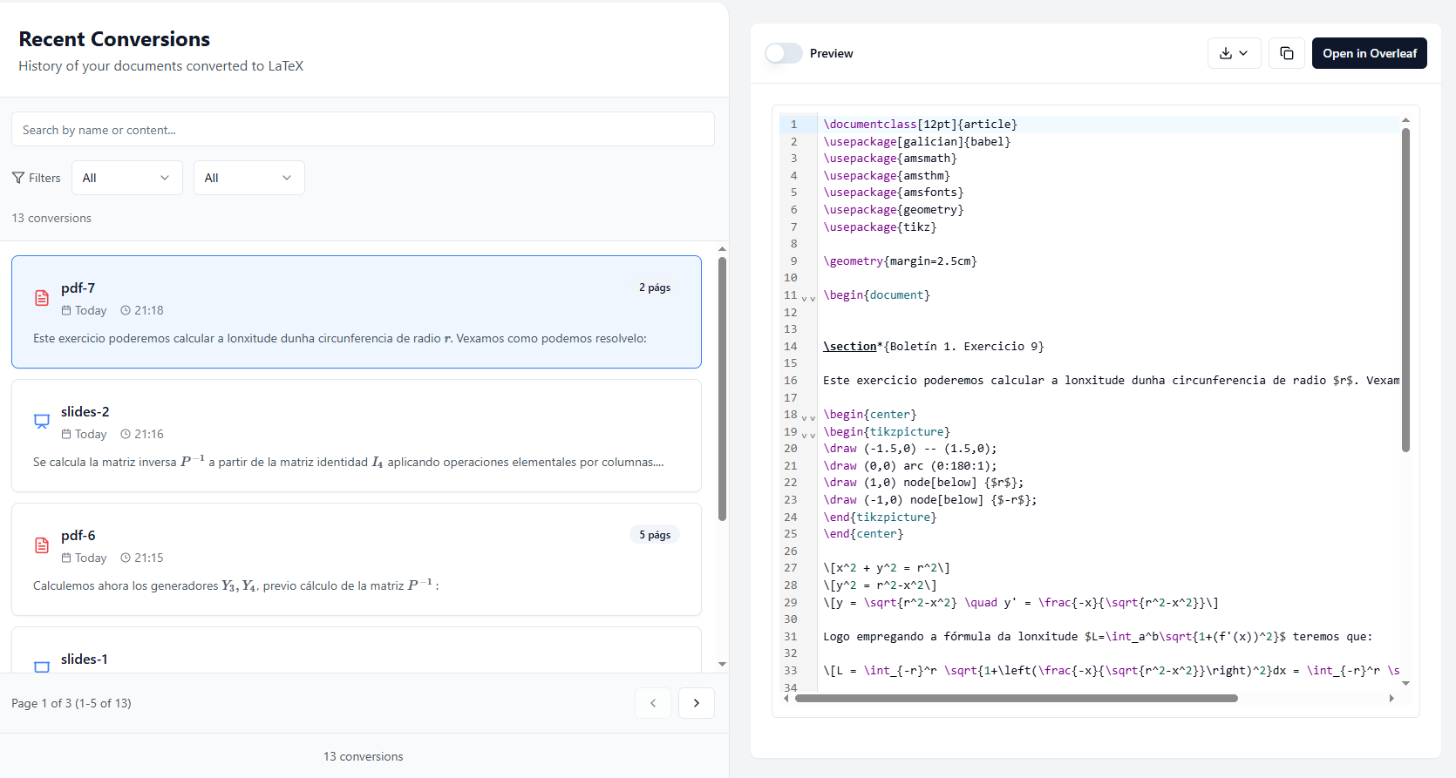Collapse the code fold at line 18
This screenshot has height=778, width=1456.
pos(808,416)
